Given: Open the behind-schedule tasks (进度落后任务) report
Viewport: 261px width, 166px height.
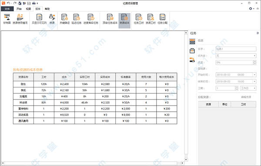Looking at the screenshot, I should 91,19.
